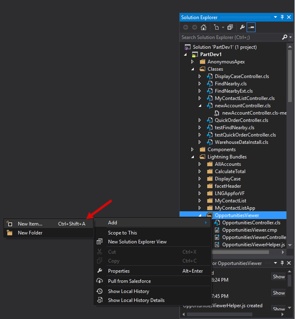This screenshot has height=319, width=295.
Task: Click OpportunitiesViewerHelper.js file icon
Action: [x=217, y=245]
